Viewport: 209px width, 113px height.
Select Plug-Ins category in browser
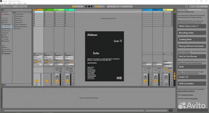6,33
